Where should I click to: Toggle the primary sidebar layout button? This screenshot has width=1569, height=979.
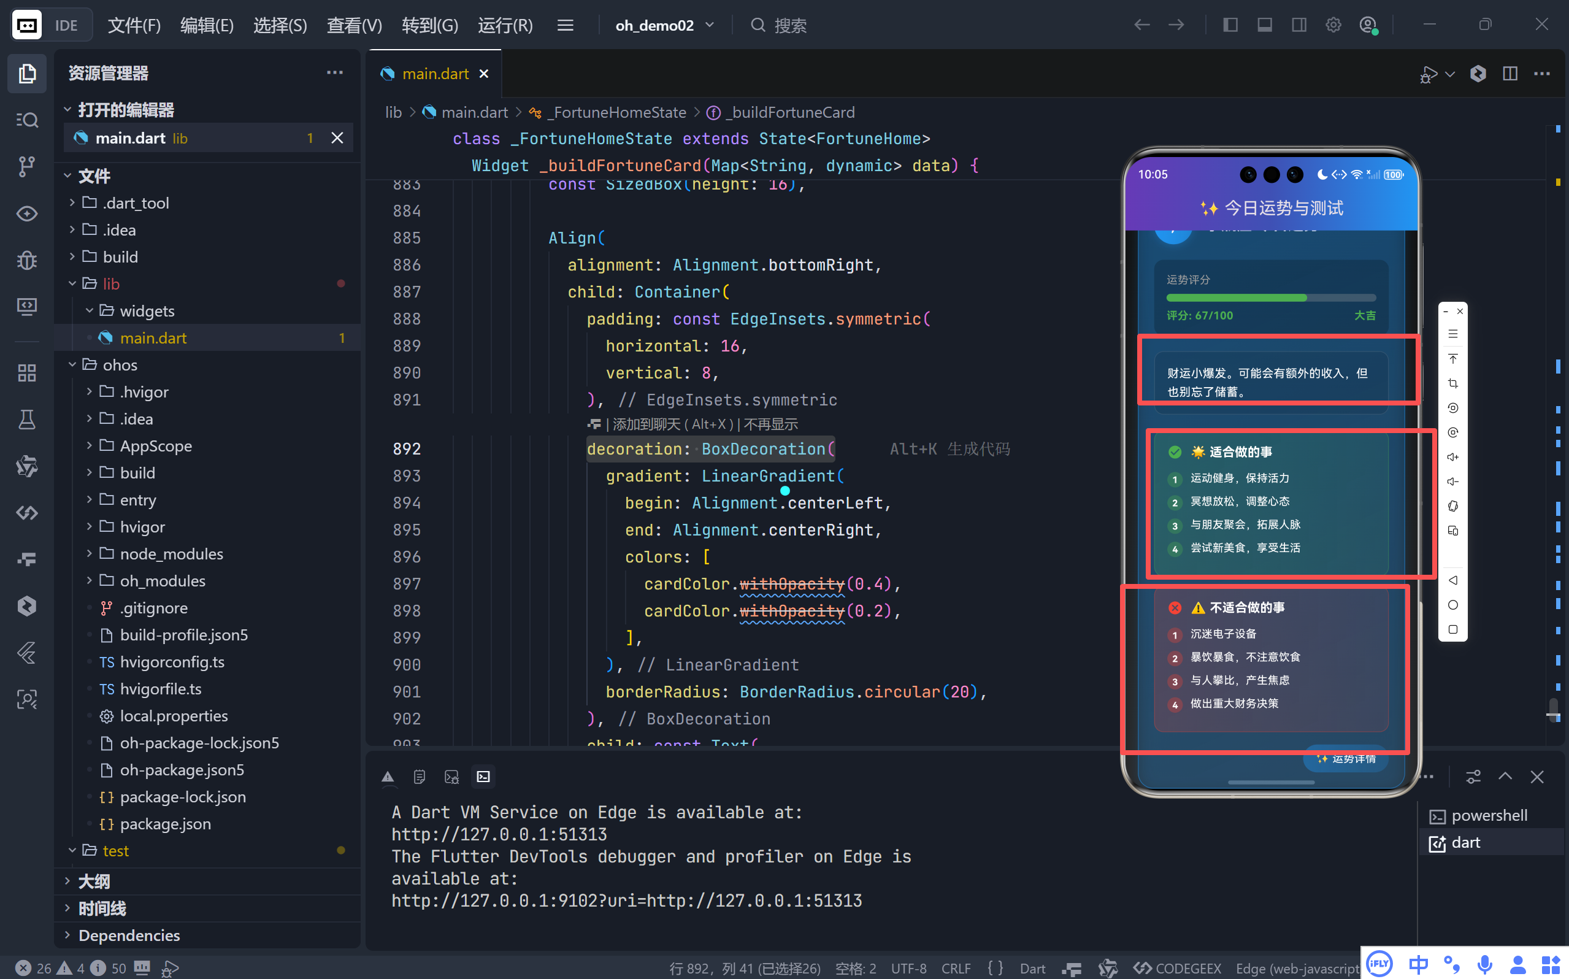coord(1230,25)
